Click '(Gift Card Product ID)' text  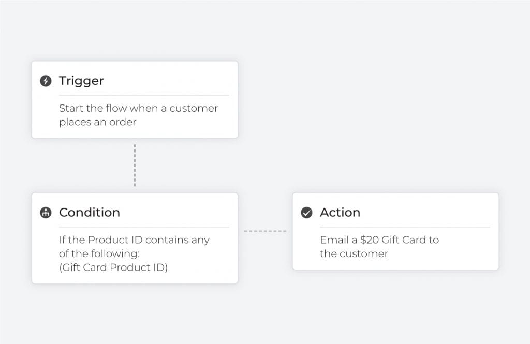pyautogui.click(x=113, y=267)
